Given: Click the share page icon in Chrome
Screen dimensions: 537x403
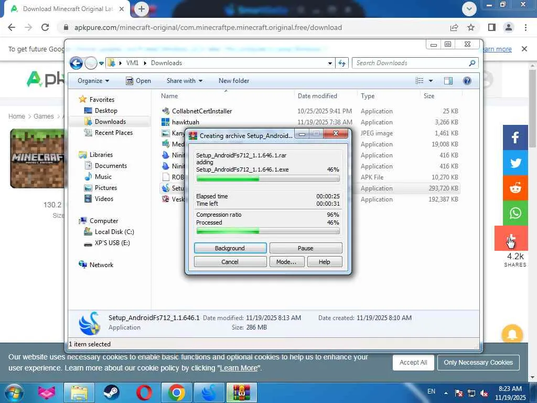Looking at the screenshot, I should (454, 27).
